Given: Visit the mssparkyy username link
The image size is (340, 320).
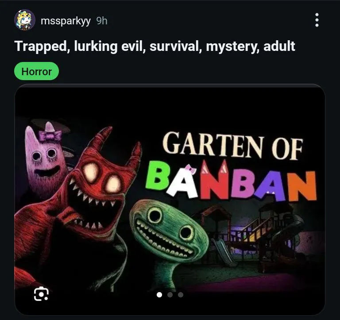Looking at the screenshot, I should (x=66, y=21).
